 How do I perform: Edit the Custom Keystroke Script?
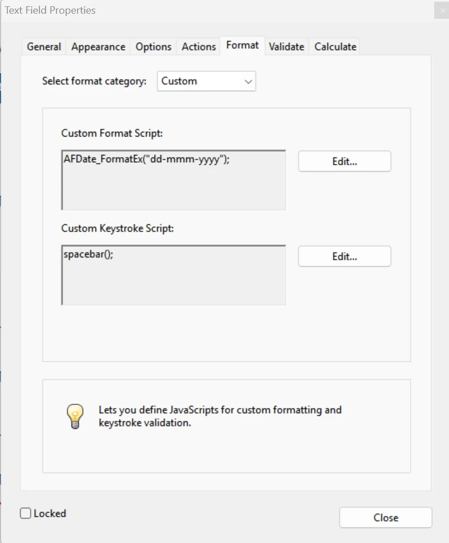click(x=345, y=256)
